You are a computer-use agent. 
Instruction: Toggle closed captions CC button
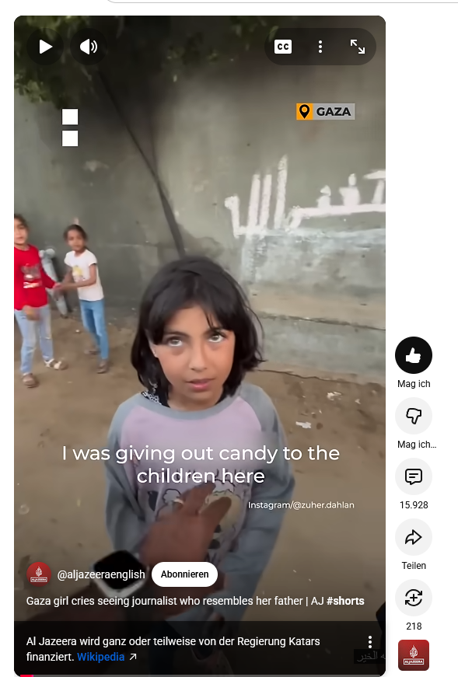283,47
